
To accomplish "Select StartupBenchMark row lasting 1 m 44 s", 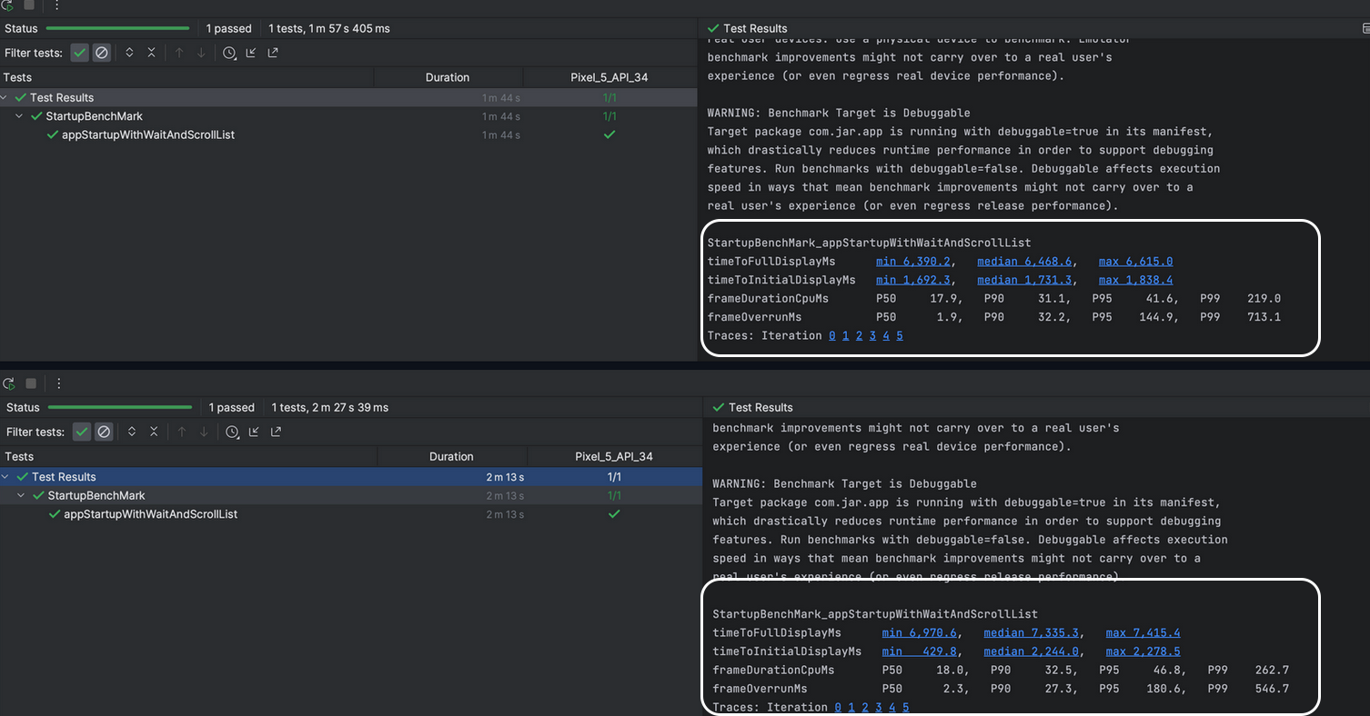I will click(x=348, y=116).
